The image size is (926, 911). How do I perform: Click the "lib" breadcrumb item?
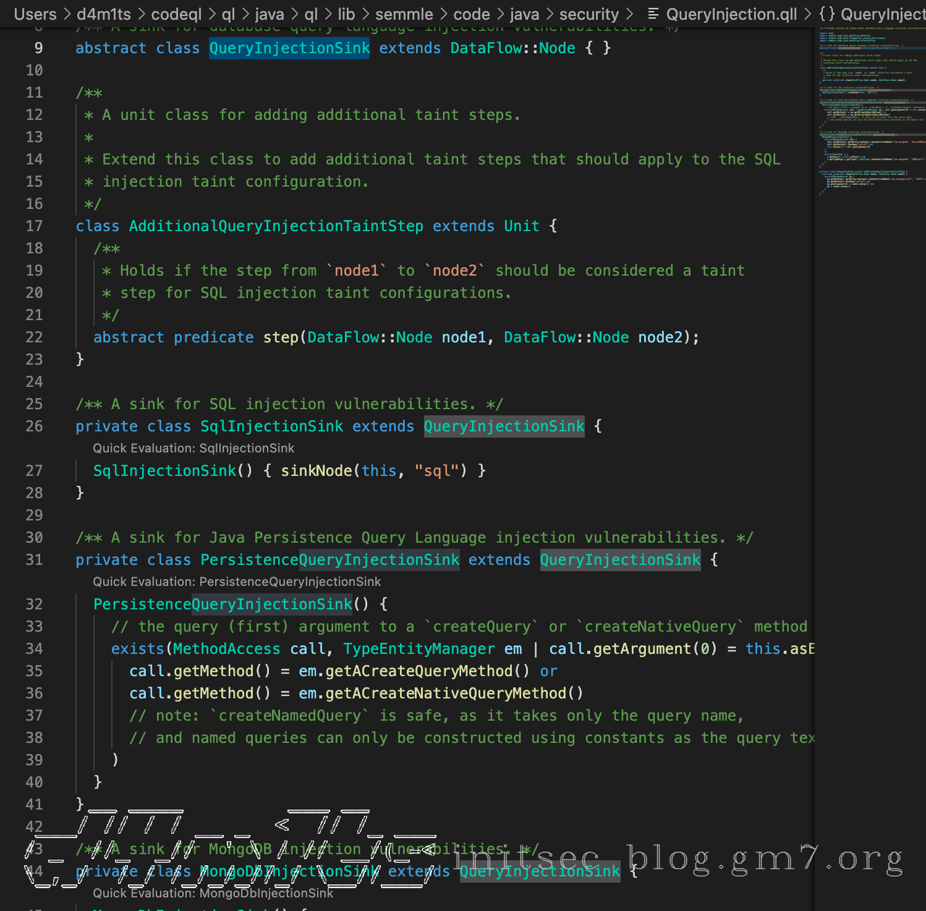[x=347, y=14]
